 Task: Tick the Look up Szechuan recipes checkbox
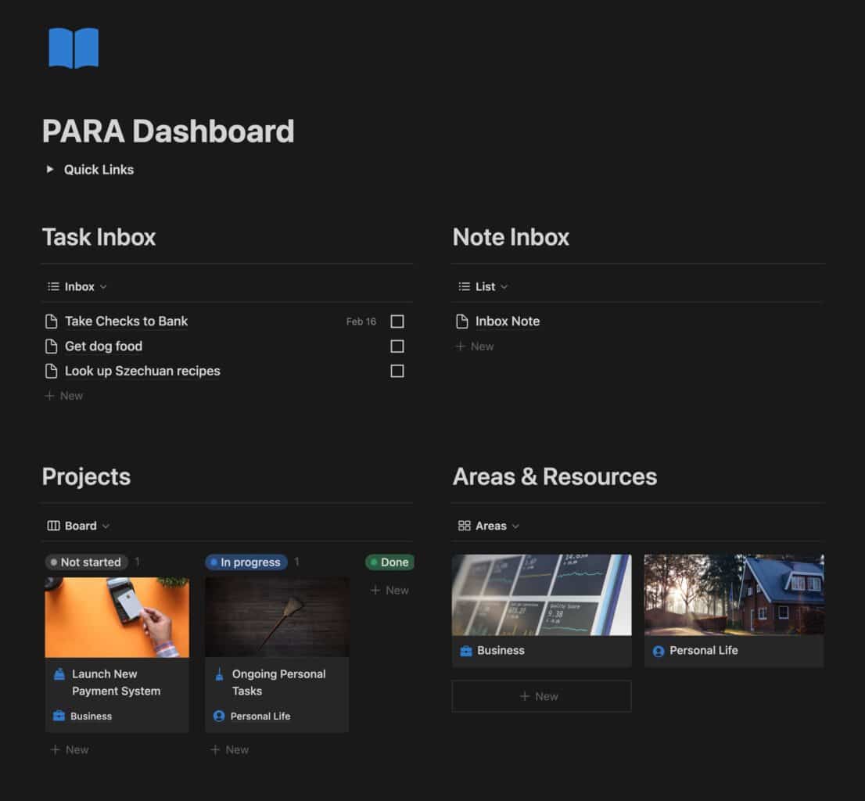coord(397,372)
